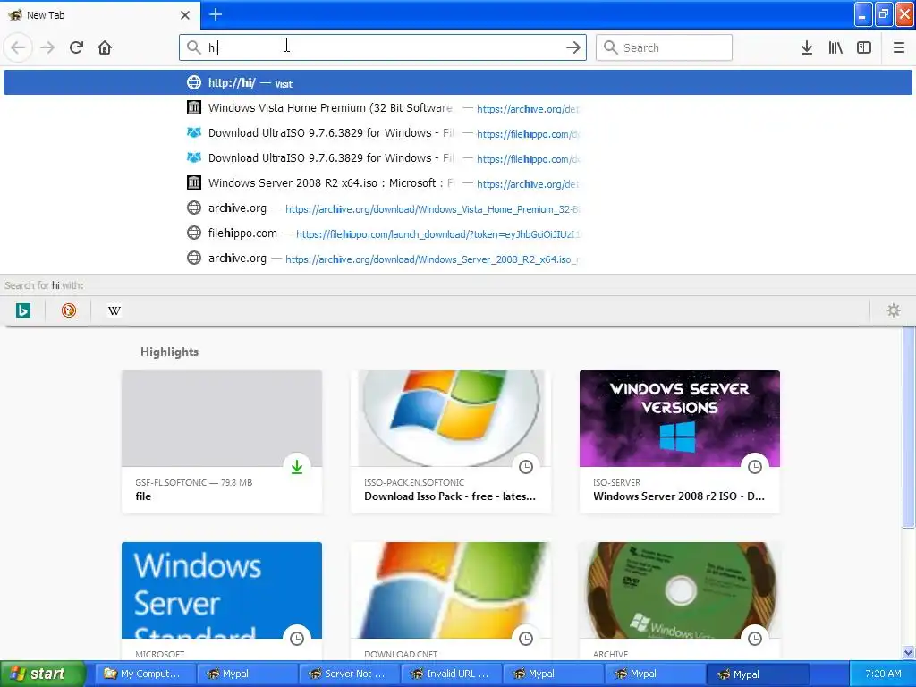
Task: Open the ARCHIVE Vista disc card
Action: (680, 601)
